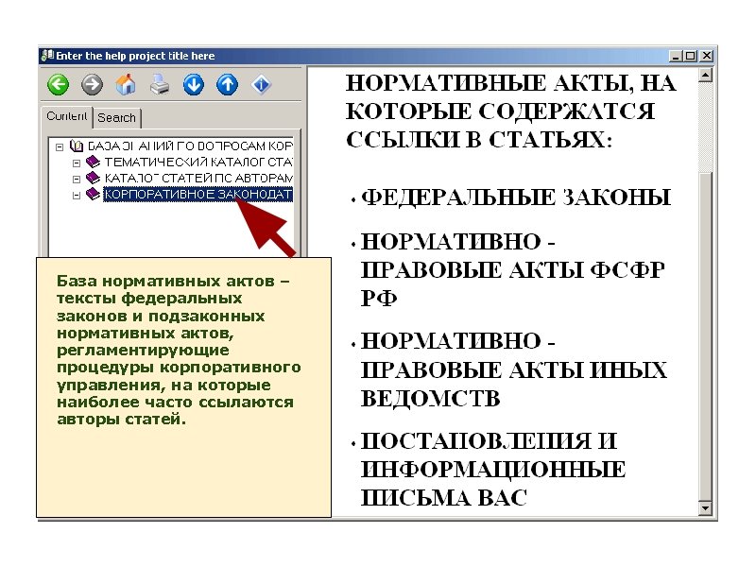756x567 pixels.
Task: Click the open book icon at tree root
Action: pos(77,146)
